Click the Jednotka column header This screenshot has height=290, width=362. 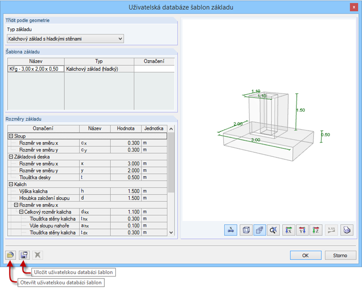click(x=154, y=129)
